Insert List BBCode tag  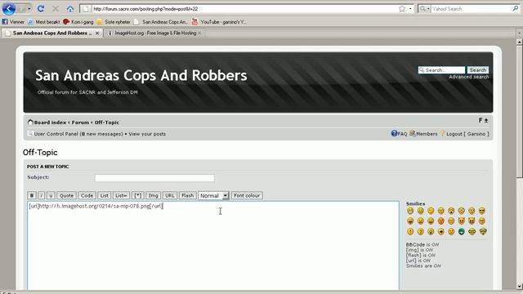(x=104, y=195)
